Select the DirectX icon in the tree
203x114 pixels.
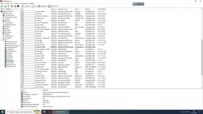point(3,29)
